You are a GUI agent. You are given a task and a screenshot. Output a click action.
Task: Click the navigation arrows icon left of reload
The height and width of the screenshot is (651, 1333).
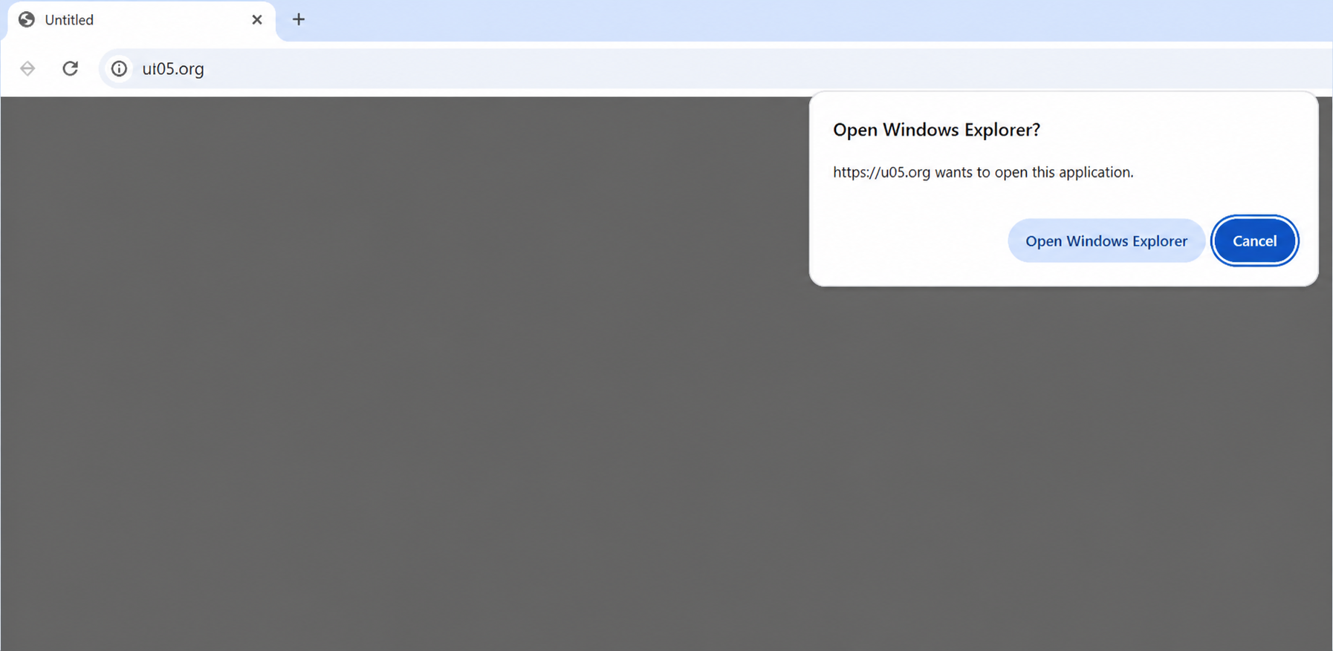(27, 68)
